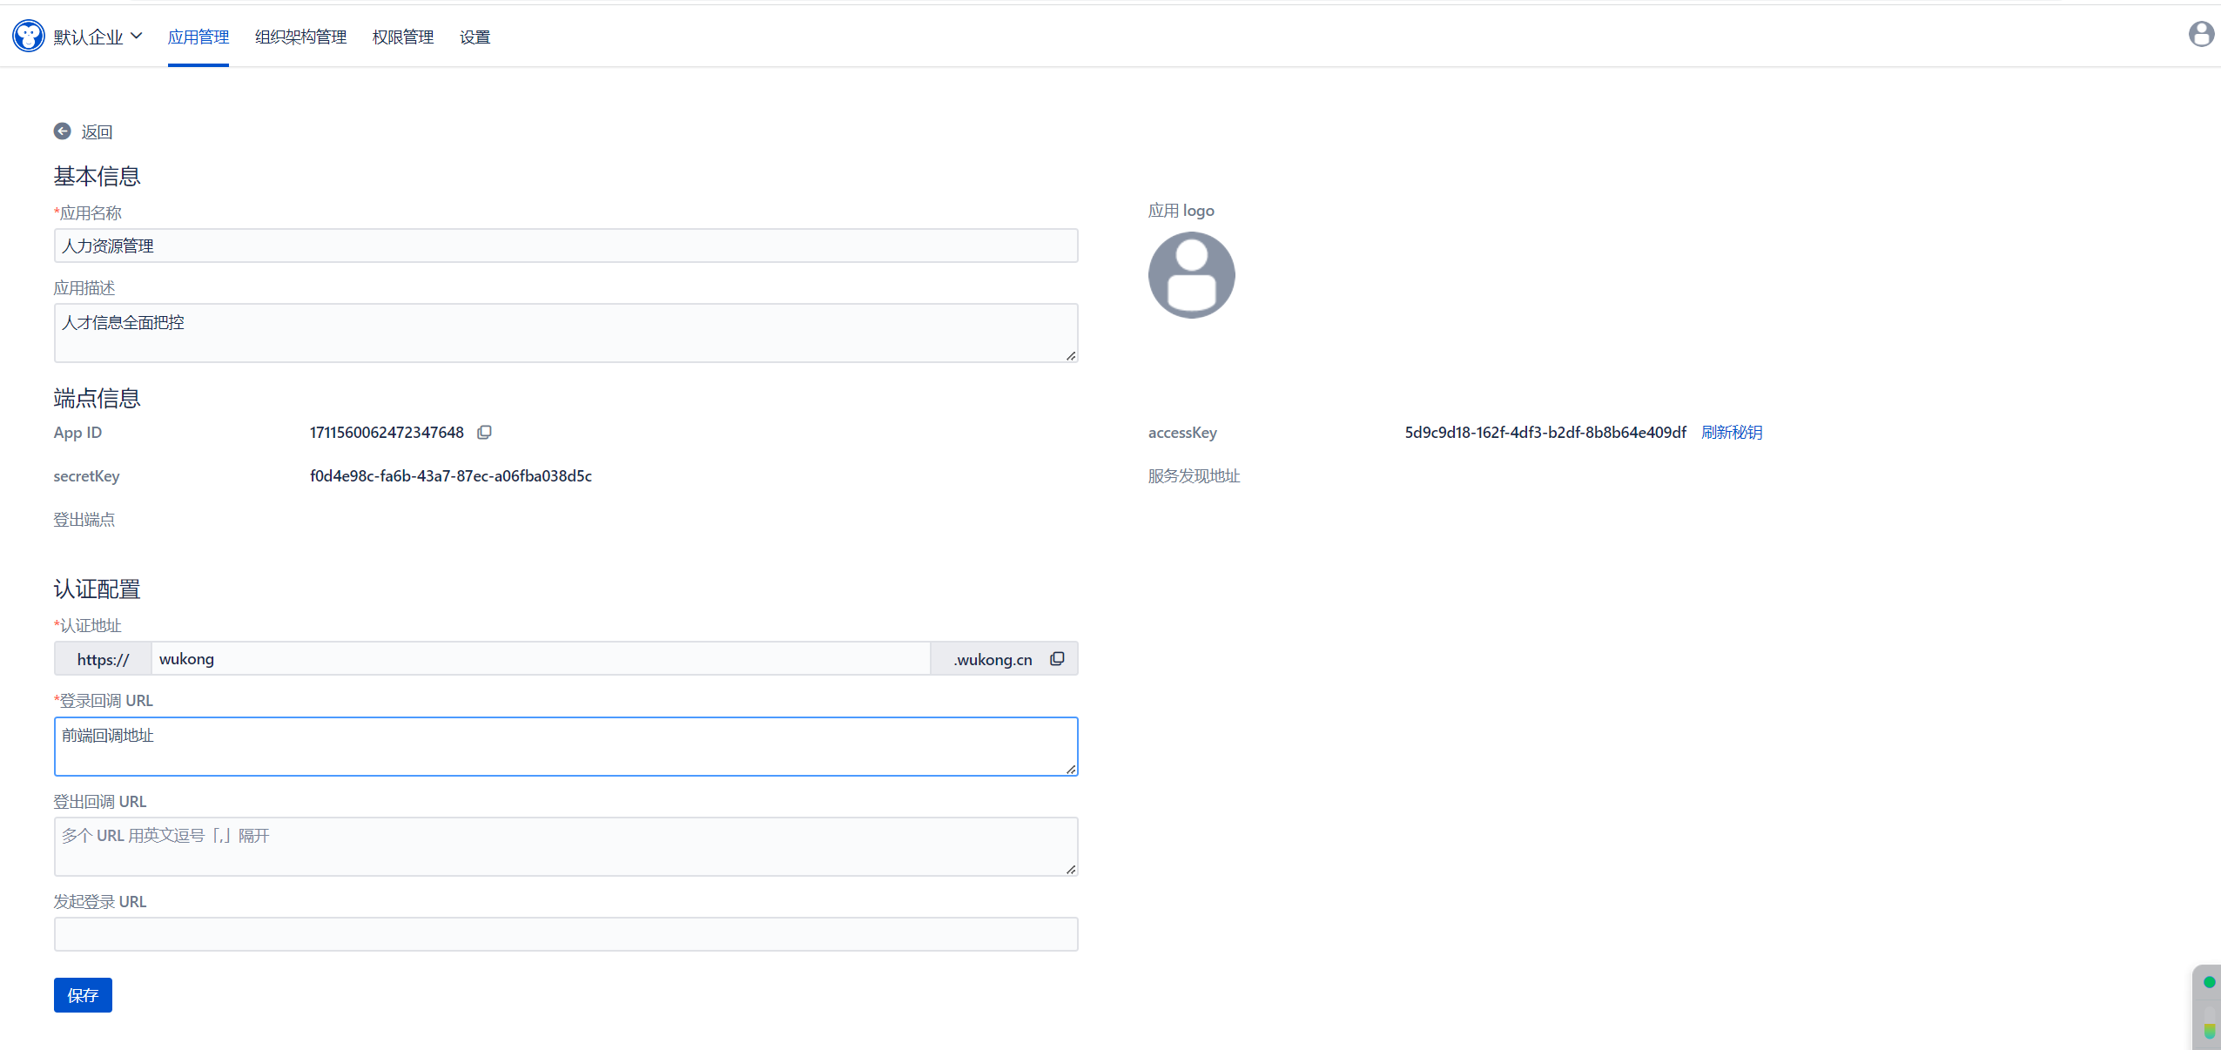Focus the 发起登录 URL field
Image resolution: width=2221 pixels, height=1050 pixels.
click(x=566, y=934)
